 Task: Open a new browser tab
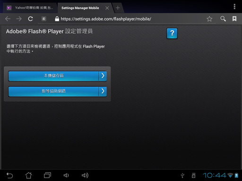(x=118, y=8)
